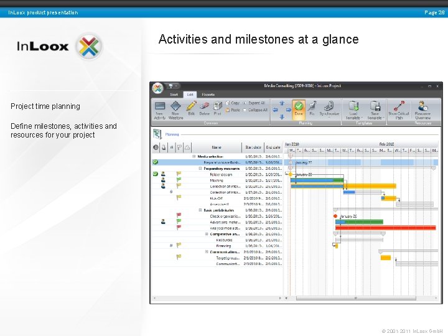Switch to the Start ribbon tab
This screenshot has height=336, width=448.
[x=174, y=95]
